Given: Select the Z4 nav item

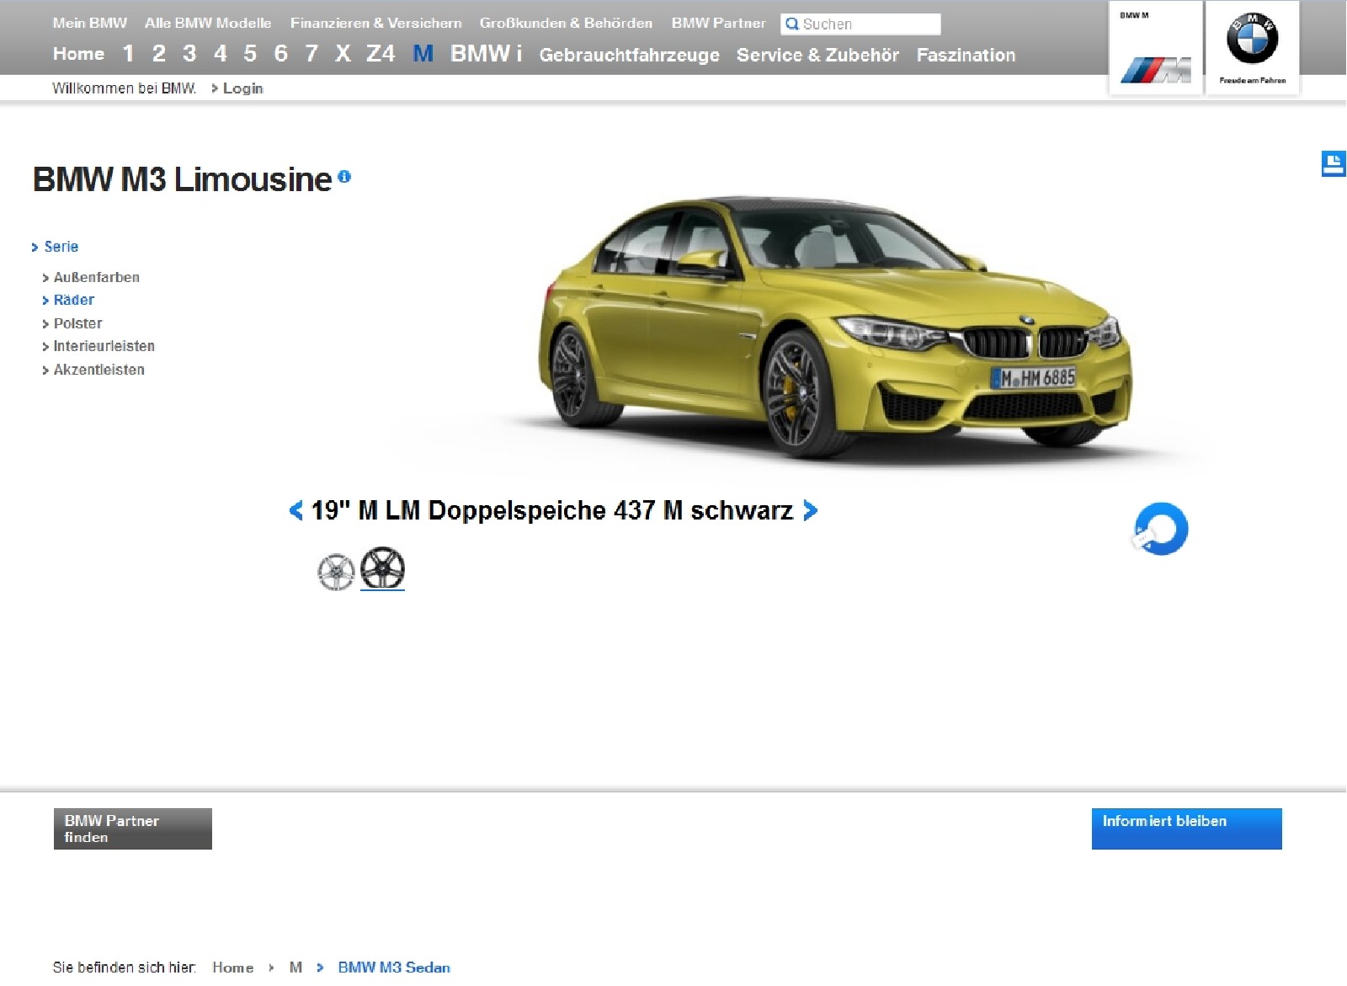Looking at the screenshot, I should pyautogui.click(x=381, y=54).
